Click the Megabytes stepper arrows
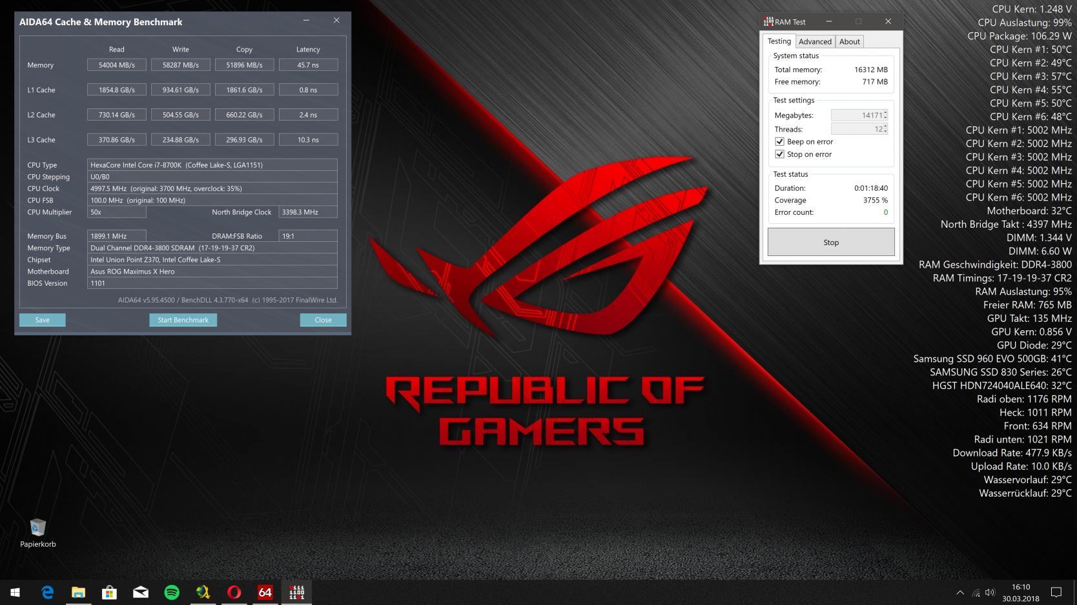The width and height of the screenshot is (1077, 605). click(x=885, y=115)
